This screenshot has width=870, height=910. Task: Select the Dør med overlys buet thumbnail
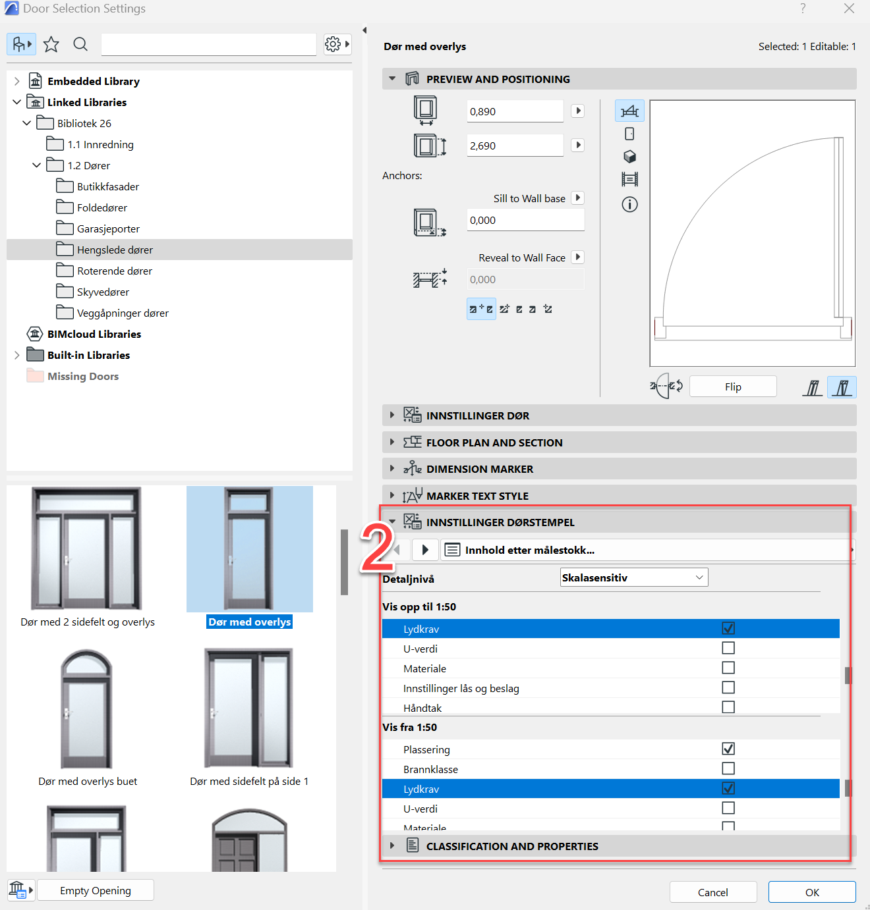point(87,710)
